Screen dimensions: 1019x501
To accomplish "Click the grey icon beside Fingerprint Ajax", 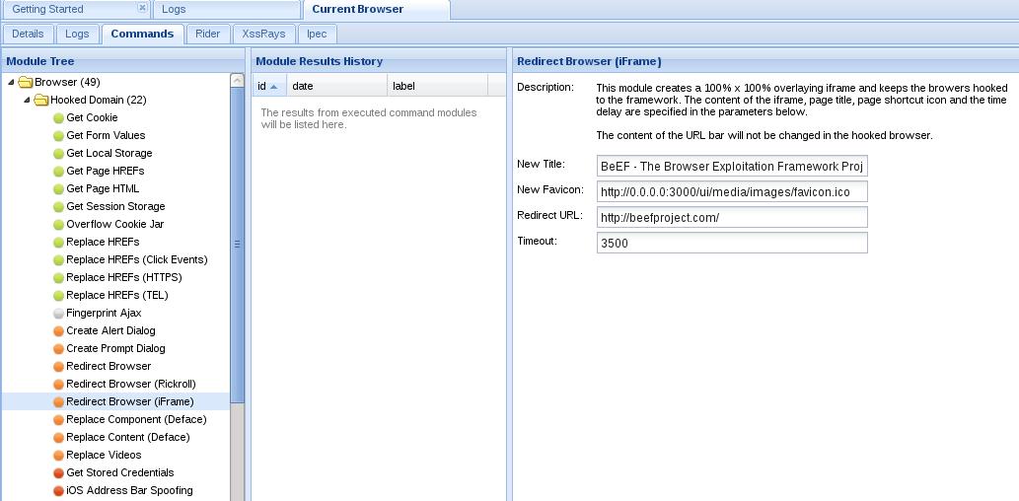I will (x=58, y=314).
